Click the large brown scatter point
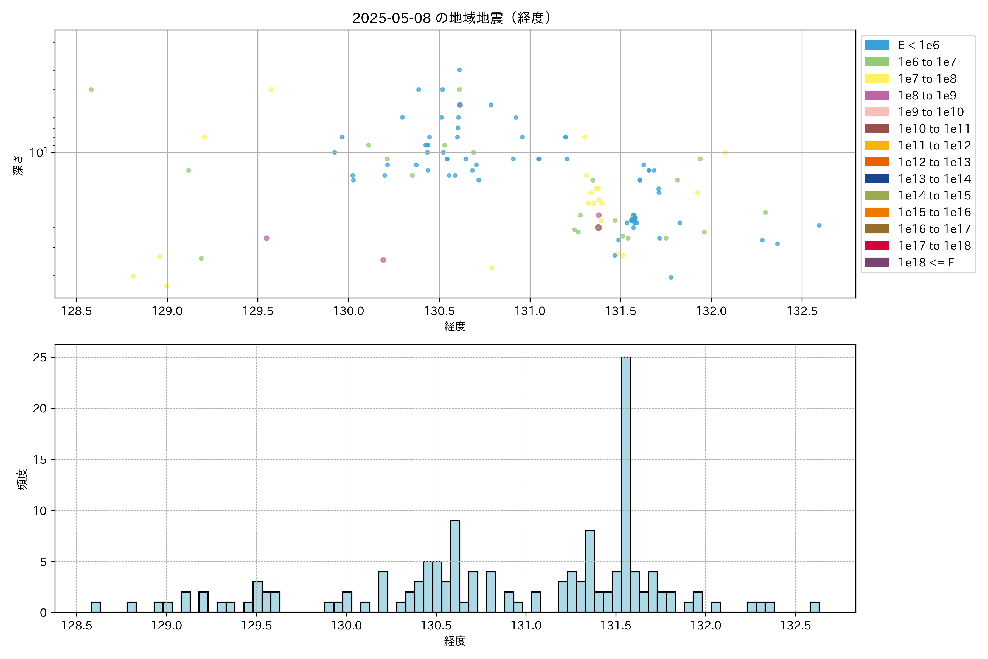Viewport: 988px width, 659px height. click(598, 228)
